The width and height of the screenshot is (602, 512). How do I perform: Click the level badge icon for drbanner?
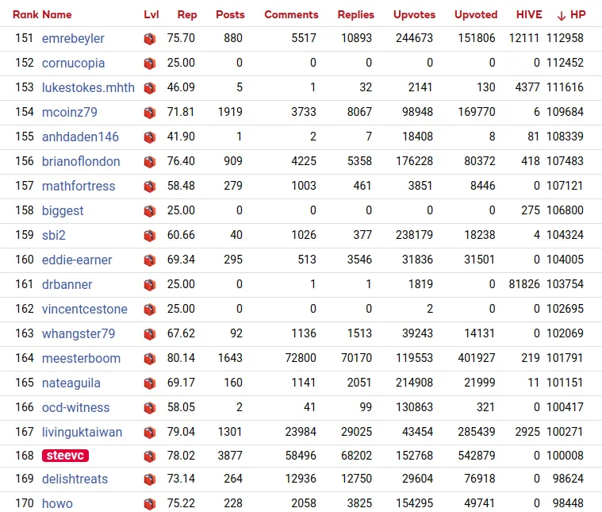pos(150,285)
